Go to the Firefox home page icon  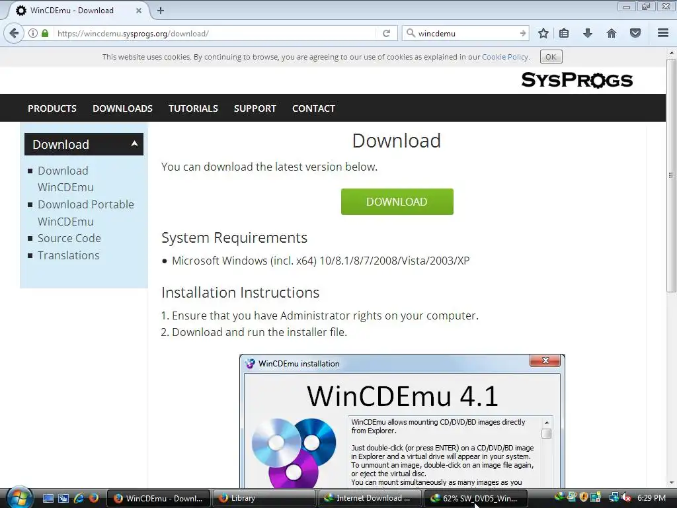pyautogui.click(x=612, y=33)
